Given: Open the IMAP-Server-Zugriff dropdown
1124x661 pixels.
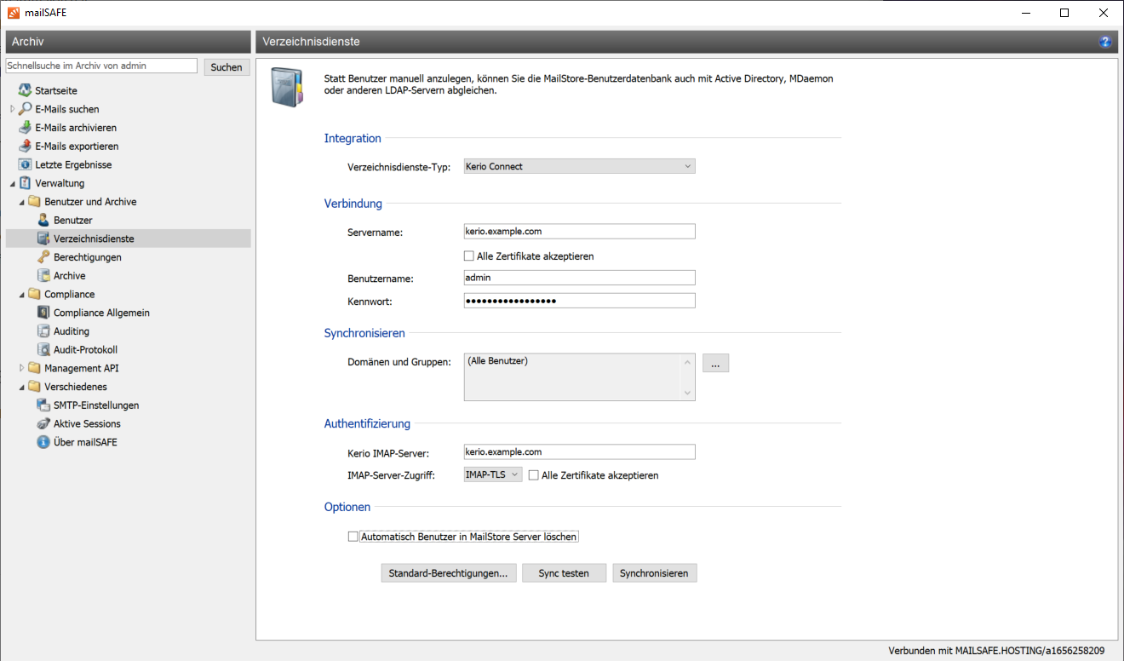Looking at the screenshot, I should [493, 475].
